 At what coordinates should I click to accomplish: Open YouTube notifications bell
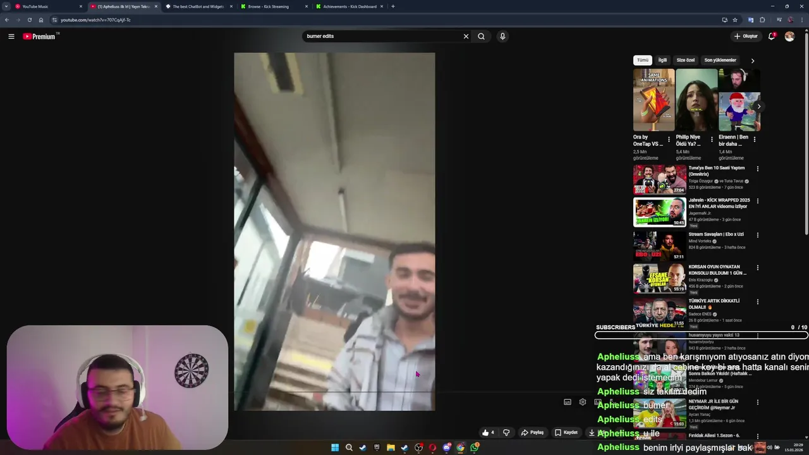click(x=772, y=36)
